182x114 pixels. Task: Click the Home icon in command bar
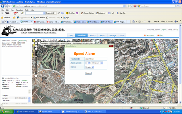tap(134, 21)
